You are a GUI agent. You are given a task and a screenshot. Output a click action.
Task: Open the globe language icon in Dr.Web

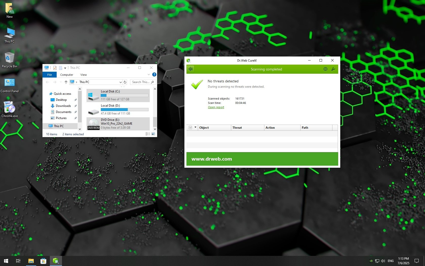coord(325,69)
